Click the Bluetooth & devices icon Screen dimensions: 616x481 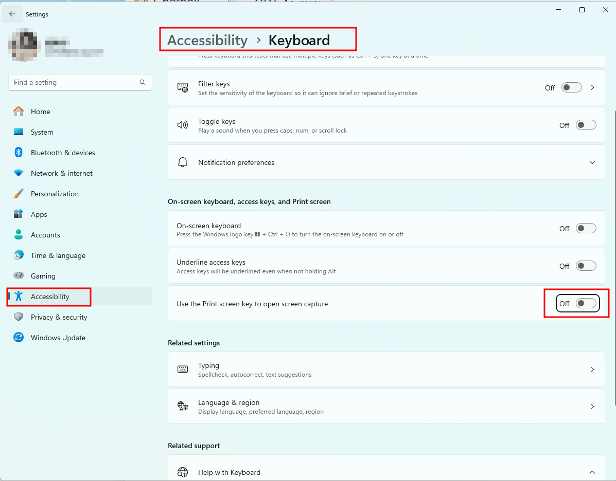[19, 153]
